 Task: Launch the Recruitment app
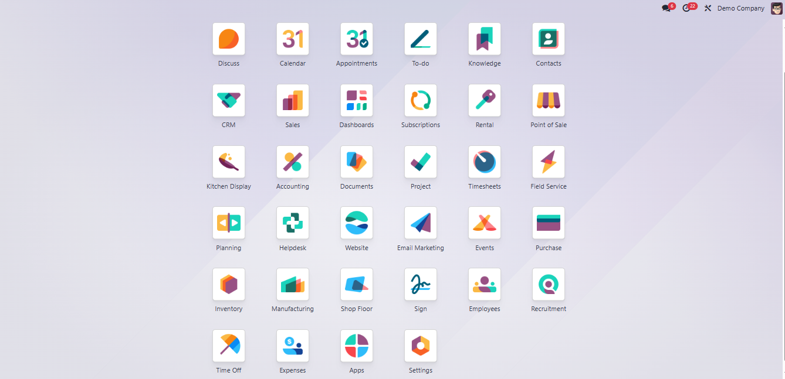click(x=548, y=284)
